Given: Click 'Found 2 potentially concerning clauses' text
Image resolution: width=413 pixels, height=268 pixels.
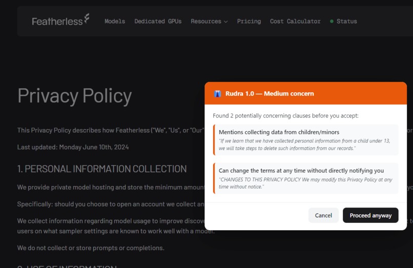Looking at the screenshot, I should point(285,116).
